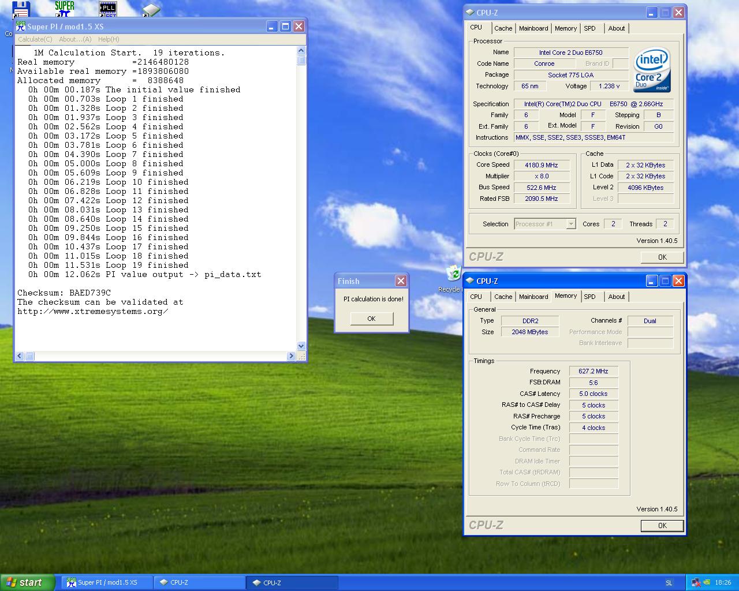Image resolution: width=739 pixels, height=591 pixels.
Task: Open the Start menu
Action: click(x=28, y=582)
